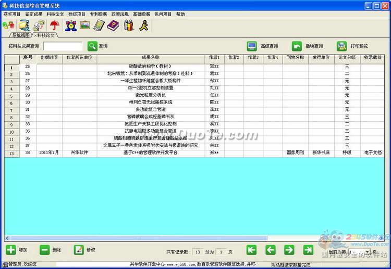Click the 高级查询 monitor icon

(x=252, y=46)
